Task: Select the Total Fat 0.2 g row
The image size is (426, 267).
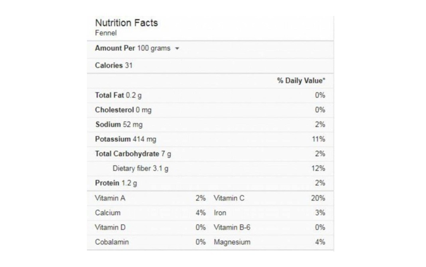Action: tap(210, 95)
